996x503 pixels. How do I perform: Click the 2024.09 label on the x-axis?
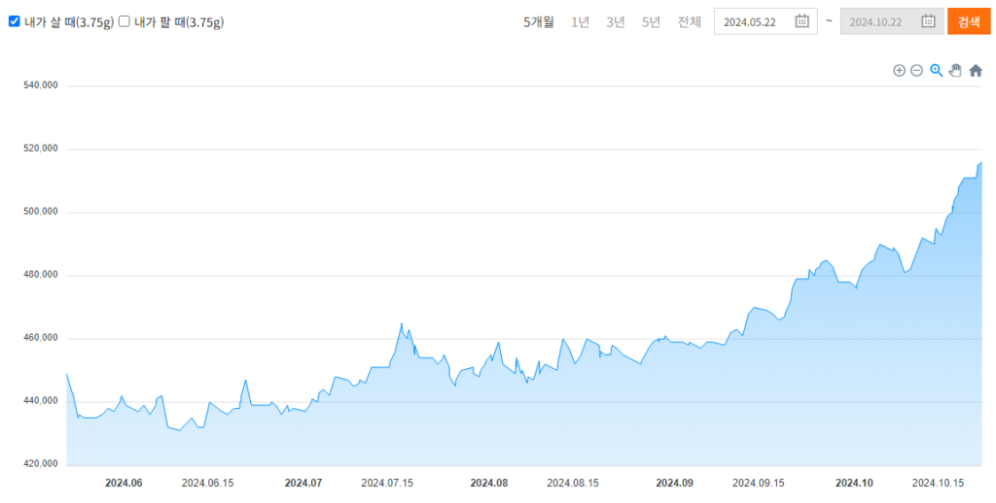[x=674, y=483]
